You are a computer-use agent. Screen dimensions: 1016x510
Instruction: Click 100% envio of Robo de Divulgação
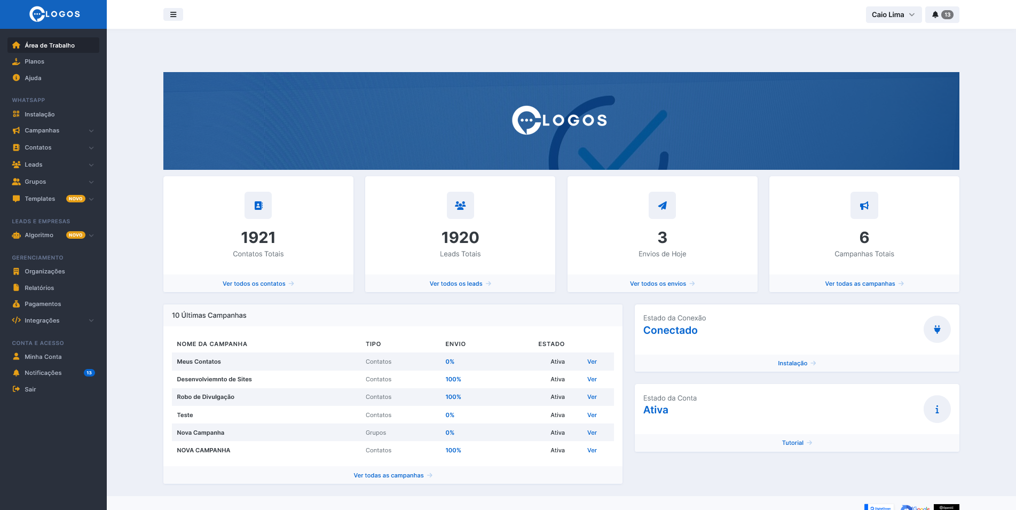pyautogui.click(x=453, y=397)
